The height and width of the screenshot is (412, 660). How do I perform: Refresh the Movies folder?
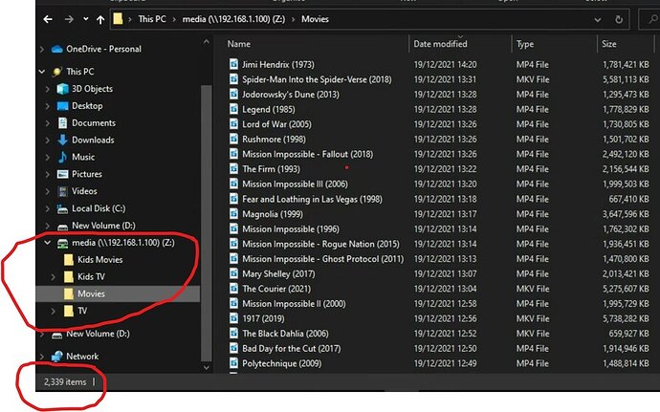[619, 19]
